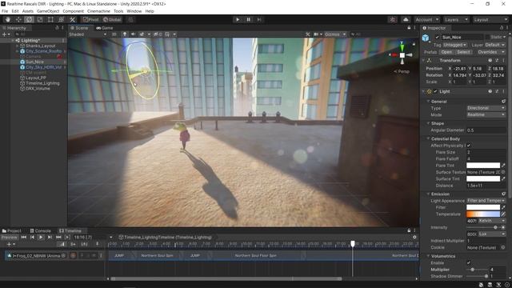Open the custom editor tools icon
This screenshot has width=512, height=288.
pyautogui.click(x=73, y=19)
